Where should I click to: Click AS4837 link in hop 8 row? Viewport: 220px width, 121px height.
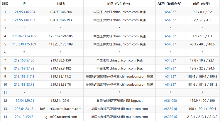[170, 69]
